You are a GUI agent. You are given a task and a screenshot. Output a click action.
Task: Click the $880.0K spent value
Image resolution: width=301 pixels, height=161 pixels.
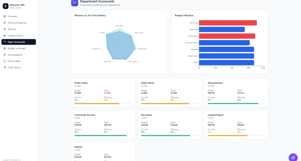241,93
